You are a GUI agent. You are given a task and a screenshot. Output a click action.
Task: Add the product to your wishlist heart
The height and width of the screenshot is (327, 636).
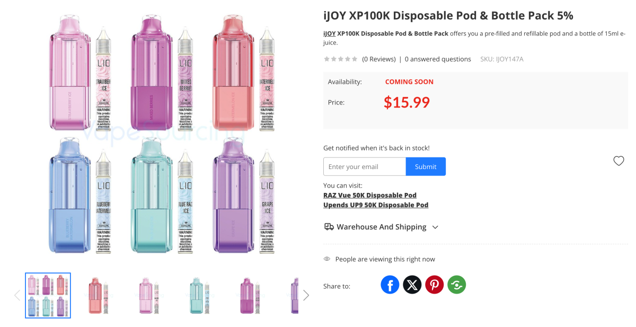click(x=619, y=161)
